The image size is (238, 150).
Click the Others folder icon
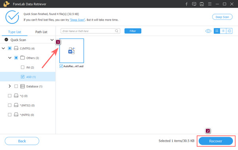[23, 58]
